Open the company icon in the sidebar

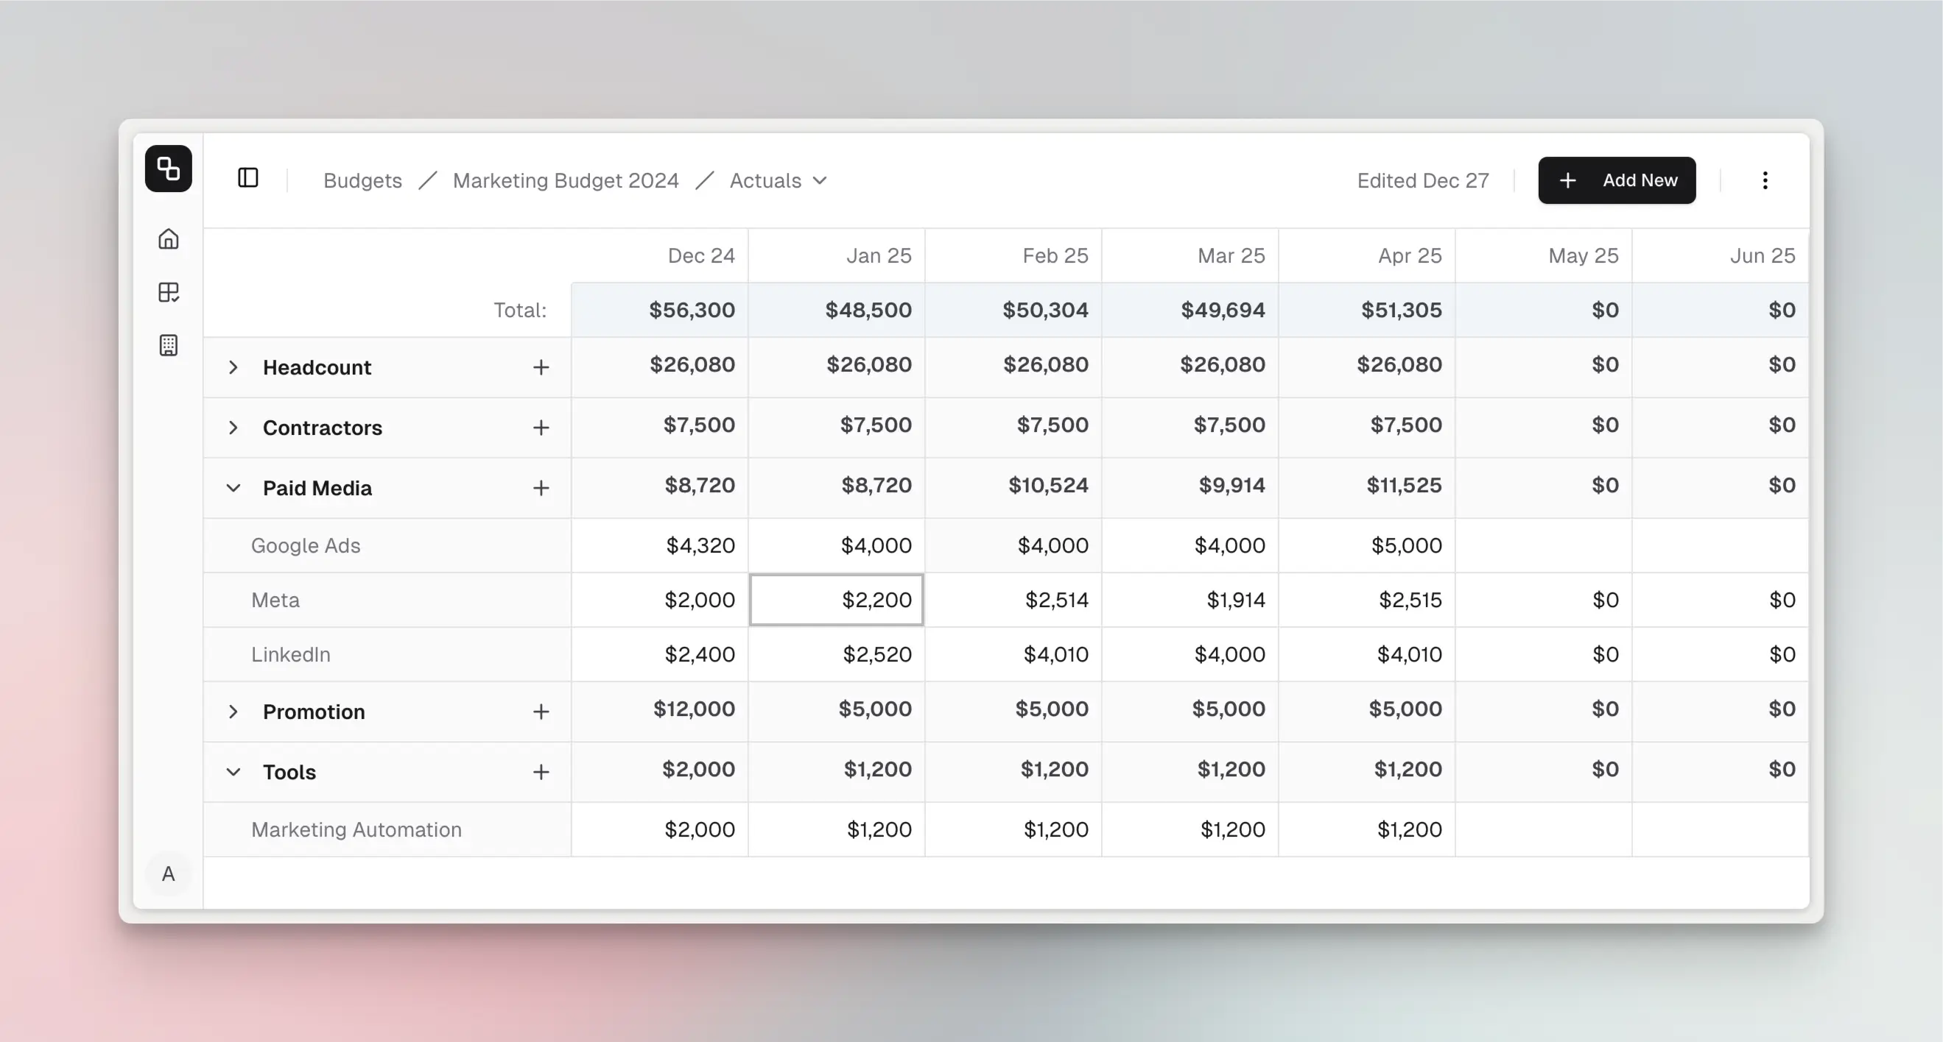(x=169, y=345)
